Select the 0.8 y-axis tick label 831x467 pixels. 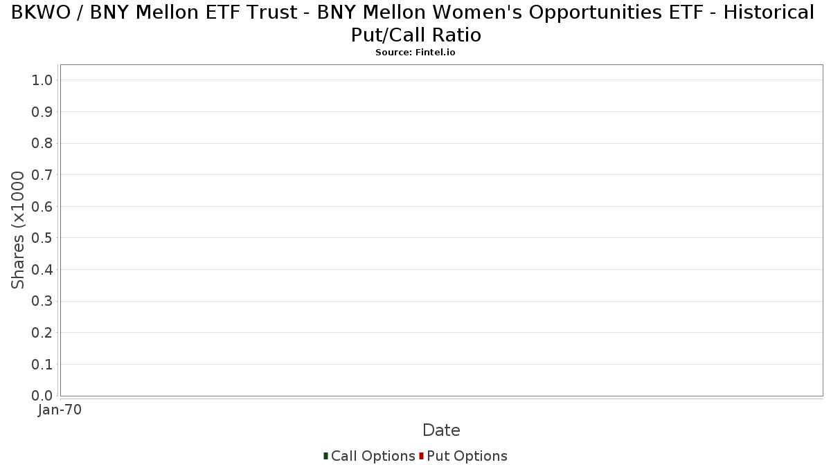pyautogui.click(x=42, y=143)
